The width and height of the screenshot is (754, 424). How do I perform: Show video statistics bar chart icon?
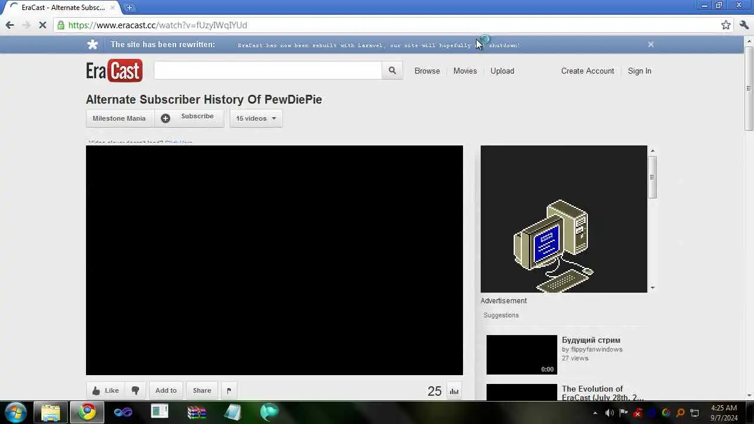(454, 391)
